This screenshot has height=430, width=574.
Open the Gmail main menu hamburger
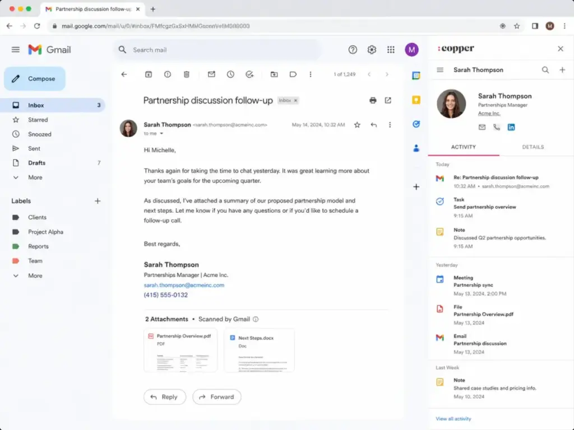pos(15,49)
